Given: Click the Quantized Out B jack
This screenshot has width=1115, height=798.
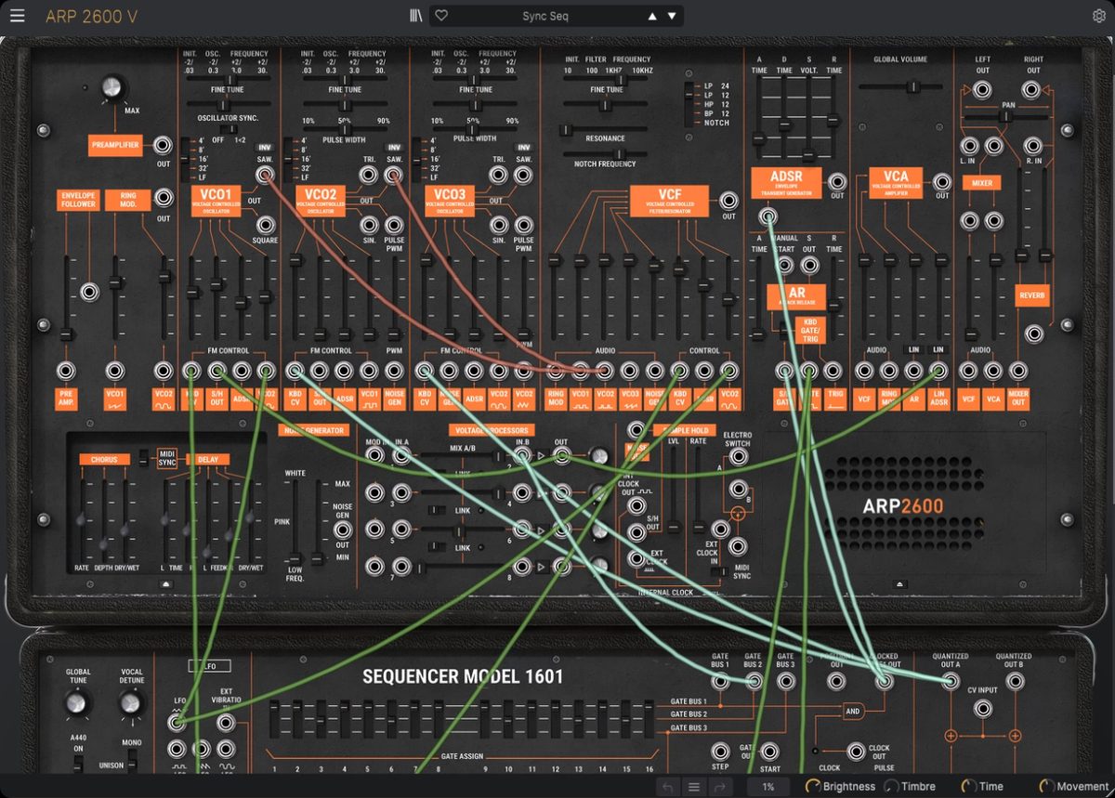Looking at the screenshot, I should click(1014, 681).
